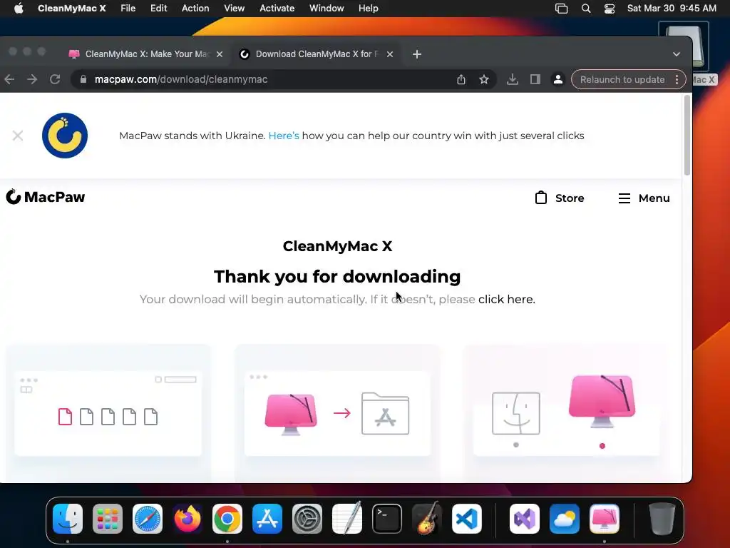Open Launchpad from the Dock
730x548 pixels.
coord(108,519)
